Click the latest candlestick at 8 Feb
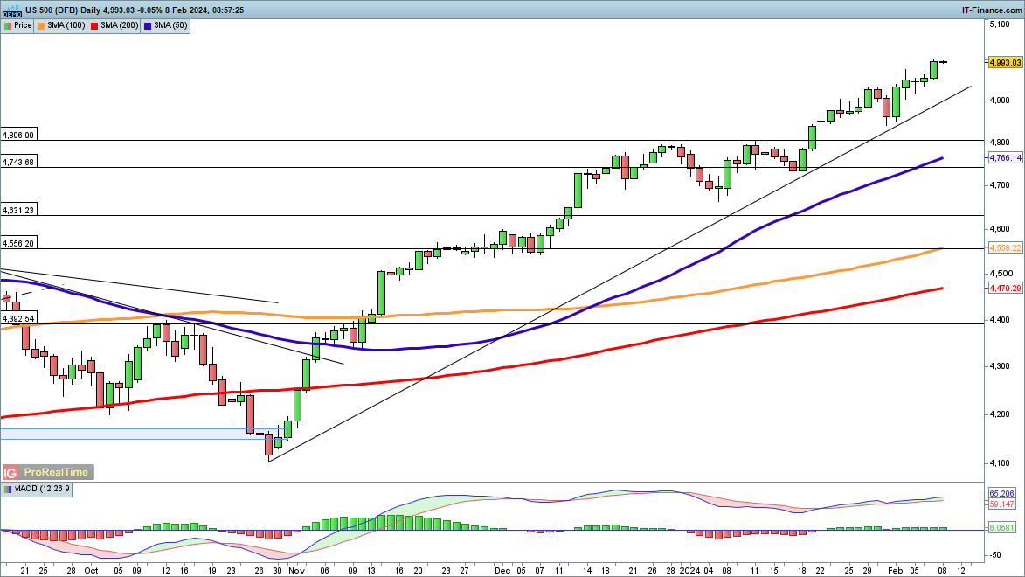 pos(943,62)
